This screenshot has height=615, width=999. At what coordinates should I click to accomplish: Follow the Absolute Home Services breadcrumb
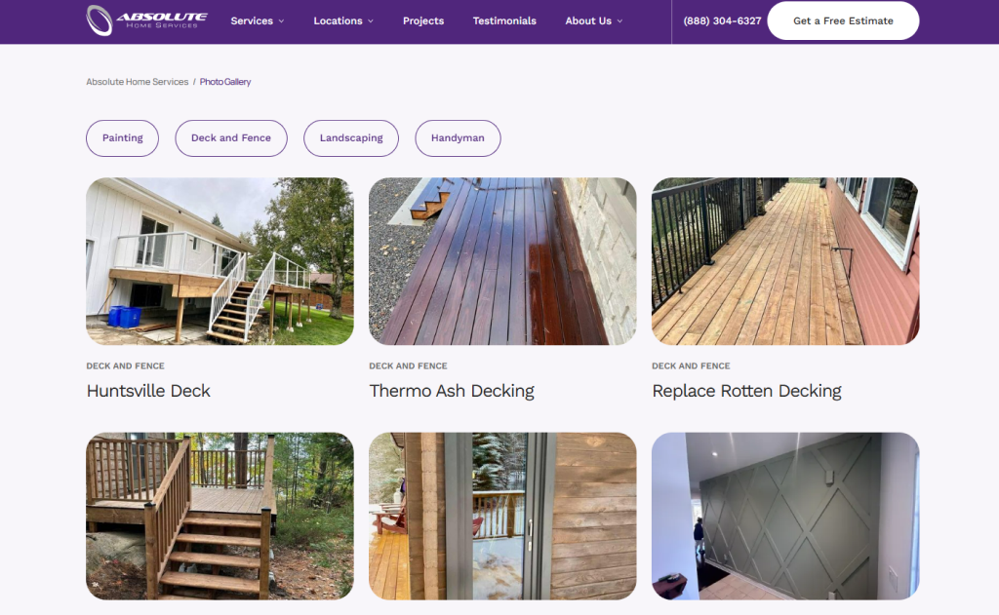[x=137, y=82]
